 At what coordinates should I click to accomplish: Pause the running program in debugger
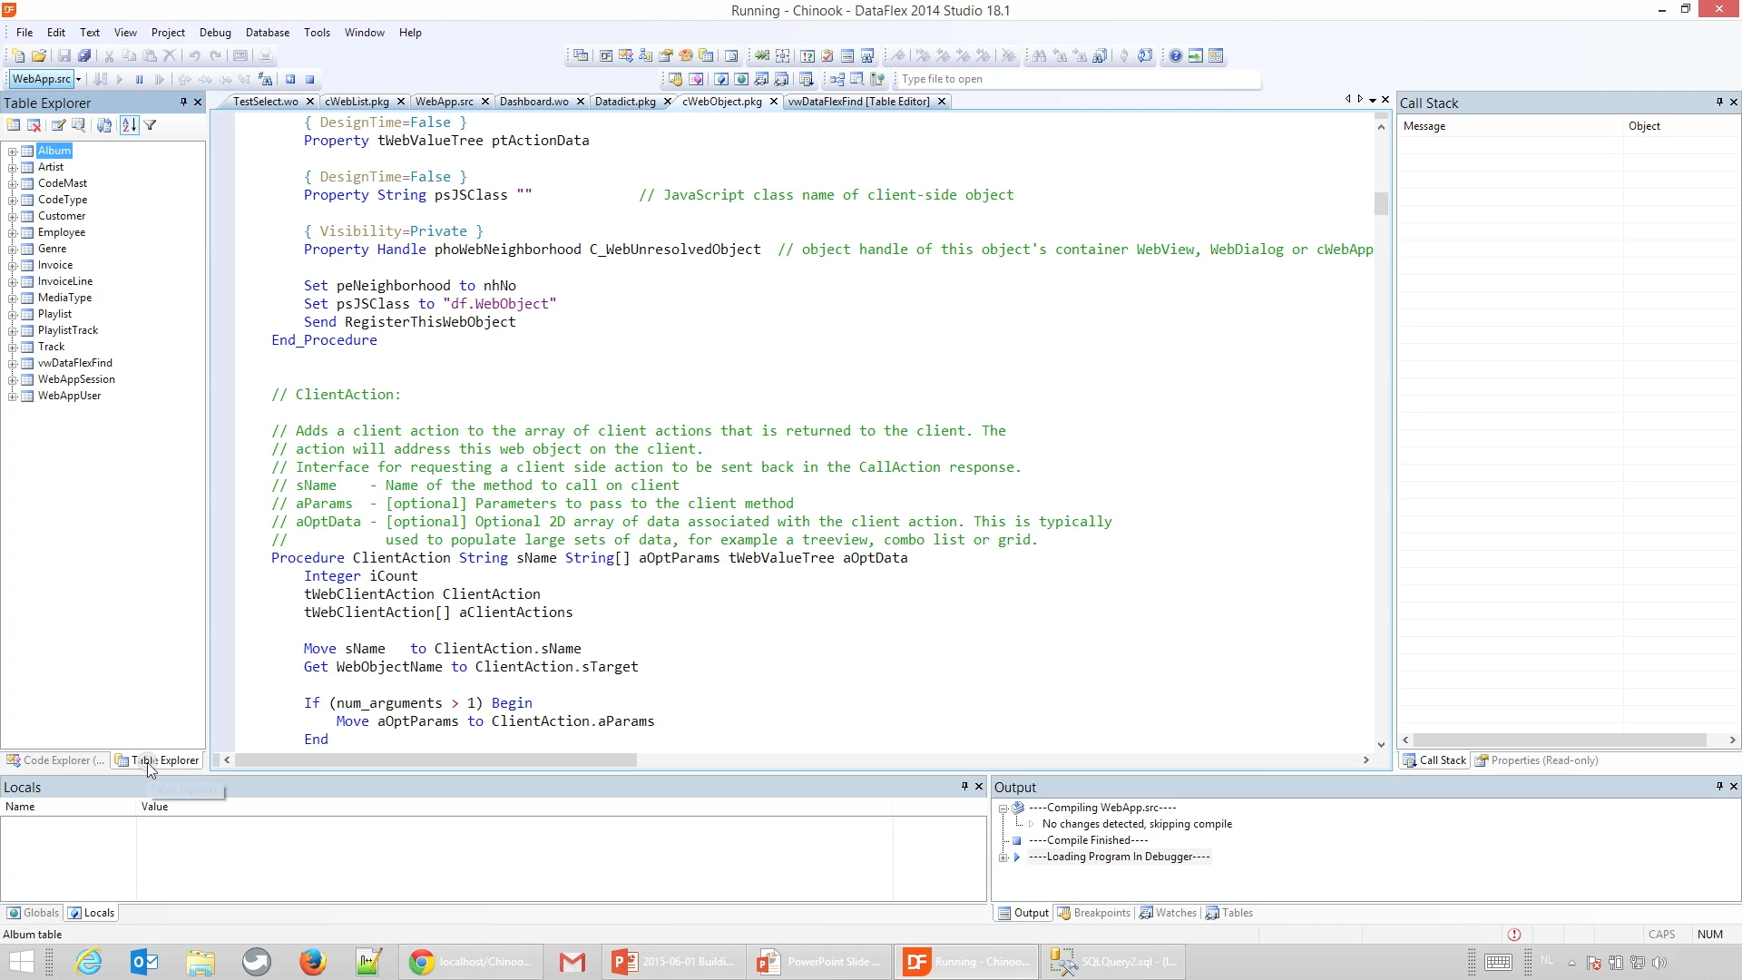pyautogui.click(x=140, y=80)
